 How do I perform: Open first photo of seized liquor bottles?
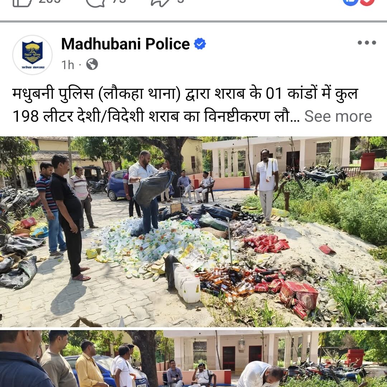pos(193,232)
